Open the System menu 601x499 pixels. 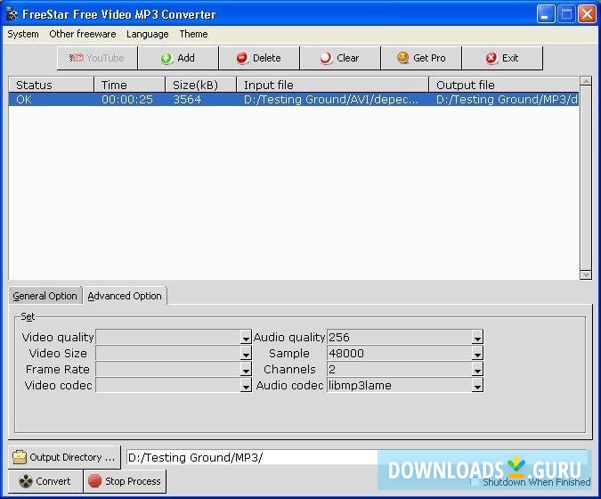[23, 34]
